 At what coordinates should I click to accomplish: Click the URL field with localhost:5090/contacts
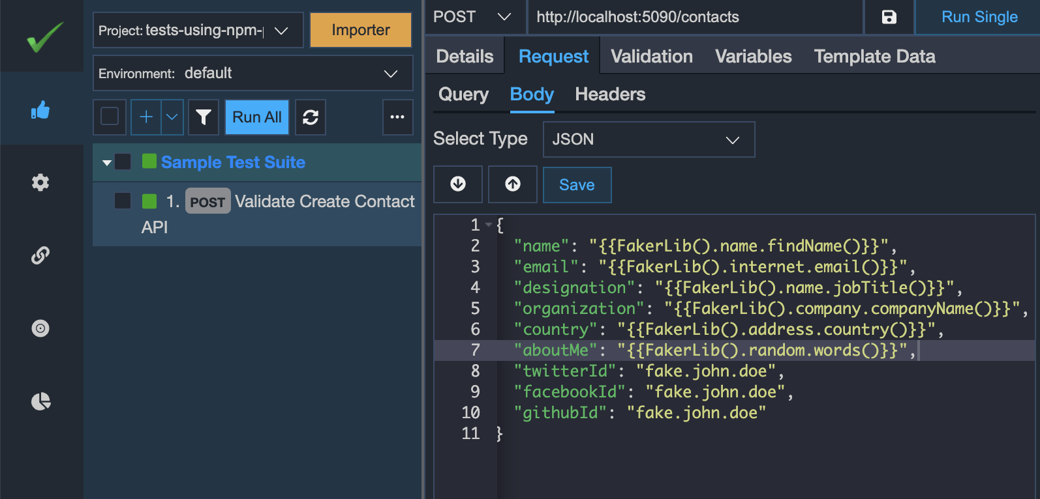pos(696,17)
